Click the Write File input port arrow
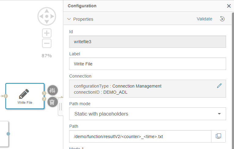 [x=5, y=96]
